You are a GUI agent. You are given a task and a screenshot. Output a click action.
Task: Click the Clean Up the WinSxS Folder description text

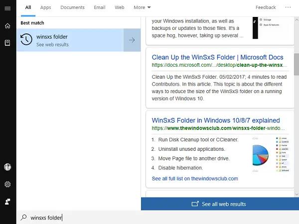(x=219, y=88)
